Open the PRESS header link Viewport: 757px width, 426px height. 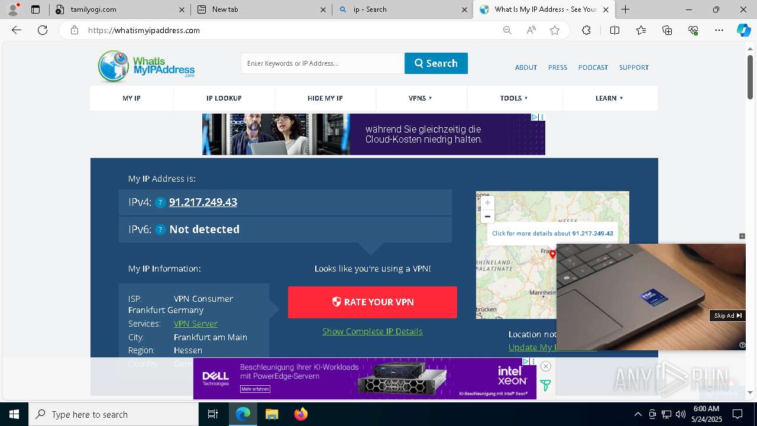[558, 67]
